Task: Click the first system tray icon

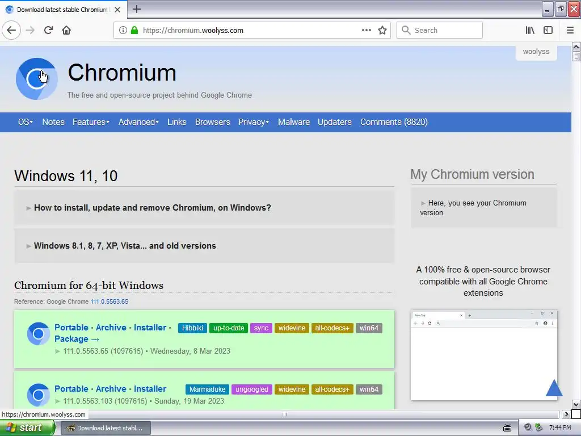Action: [528, 427]
